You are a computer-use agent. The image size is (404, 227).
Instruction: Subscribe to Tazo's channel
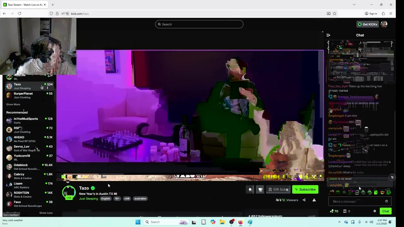pos(305,189)
